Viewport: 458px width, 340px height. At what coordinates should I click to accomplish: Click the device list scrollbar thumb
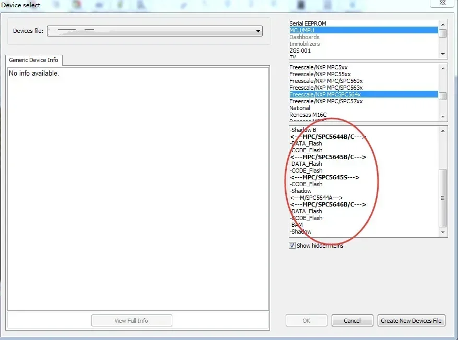pos(443,198)
